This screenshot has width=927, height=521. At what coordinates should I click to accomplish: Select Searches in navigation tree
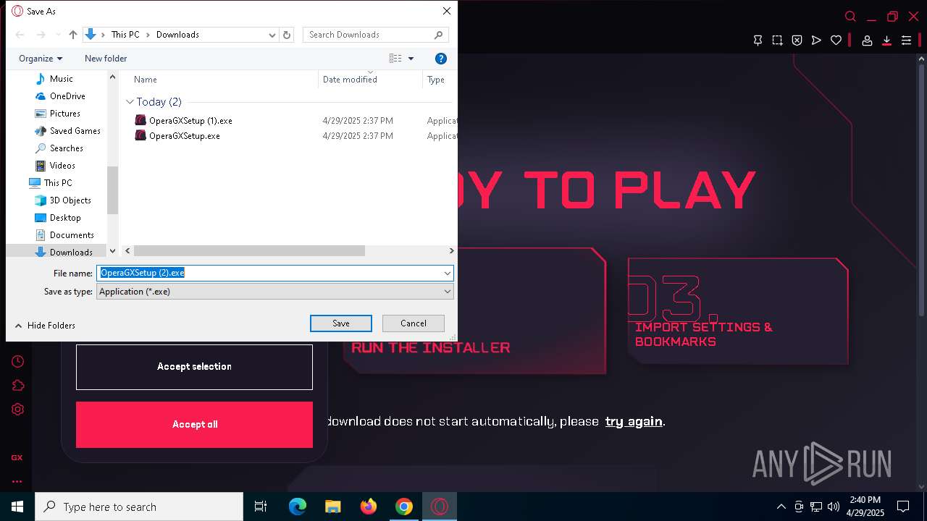click(x=67, y=148)
